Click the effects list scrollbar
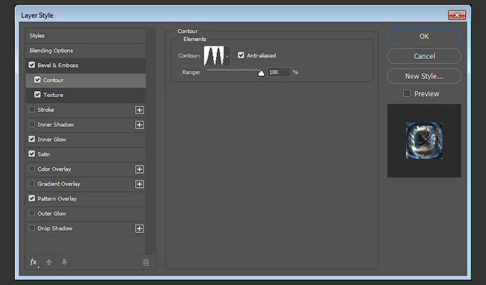The width and height of the screenshot is (486, 285). 150,142
